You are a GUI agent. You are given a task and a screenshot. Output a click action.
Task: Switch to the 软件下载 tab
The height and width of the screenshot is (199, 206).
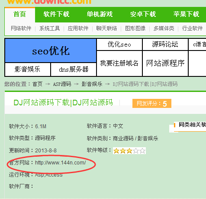point(56,14)
